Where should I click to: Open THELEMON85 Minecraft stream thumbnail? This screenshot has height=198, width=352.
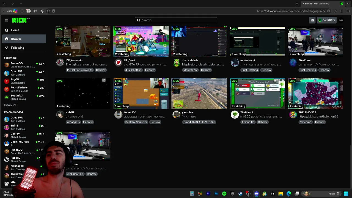coord(315,94)
